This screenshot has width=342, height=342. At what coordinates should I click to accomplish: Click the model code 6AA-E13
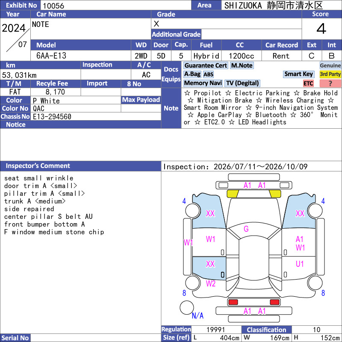coord(51,56)
